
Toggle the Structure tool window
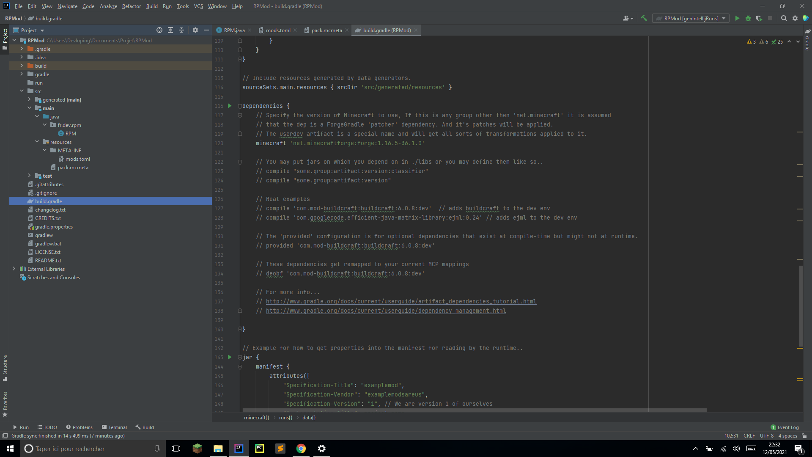coord(5,367)
